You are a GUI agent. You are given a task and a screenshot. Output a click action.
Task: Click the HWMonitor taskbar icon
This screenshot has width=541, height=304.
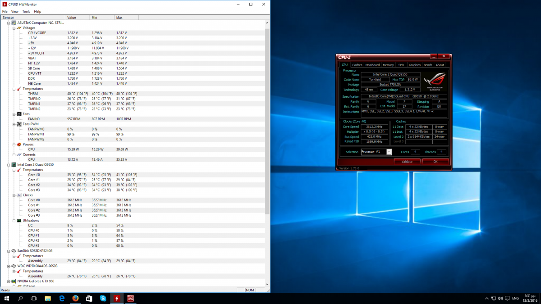tap(117, 298)
